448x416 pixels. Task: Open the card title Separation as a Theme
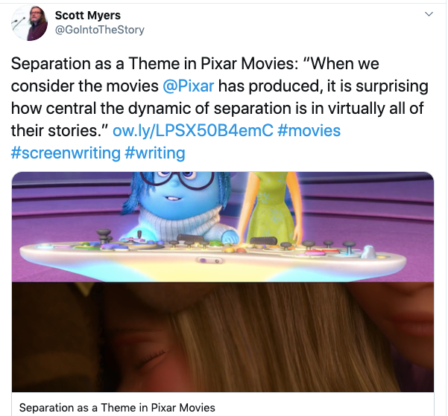click(x=117, y=407)
